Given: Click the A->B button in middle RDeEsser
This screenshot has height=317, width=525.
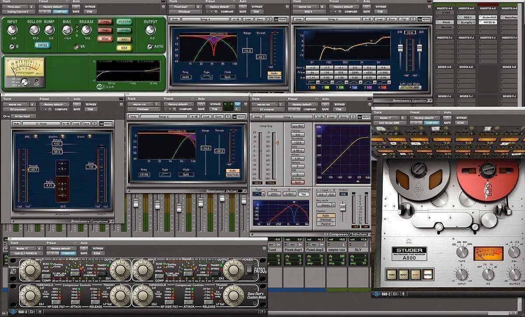Looking at the screenshot, I should pyautogui.click(x=195, y=117).
